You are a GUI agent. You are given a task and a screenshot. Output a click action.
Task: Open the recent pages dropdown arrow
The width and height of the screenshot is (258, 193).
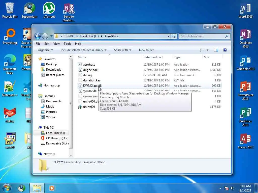pyautogui.click(x=51, y=36)
